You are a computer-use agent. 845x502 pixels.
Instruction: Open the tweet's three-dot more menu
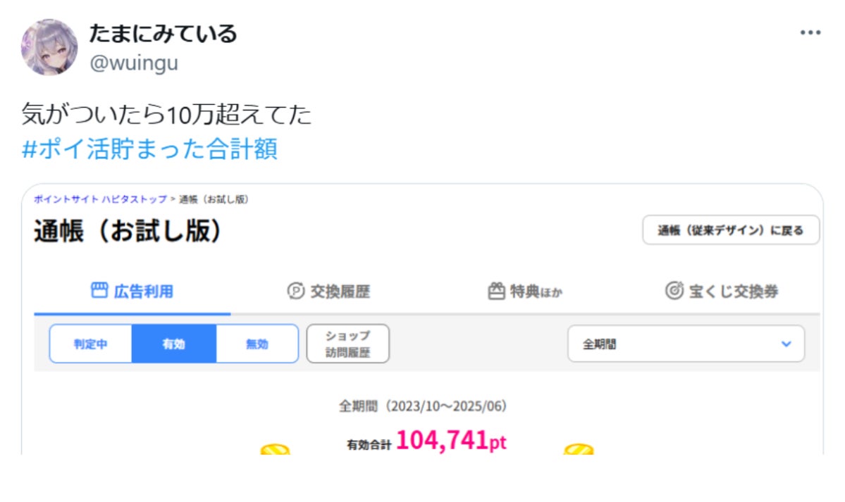(x=810, y=33)
